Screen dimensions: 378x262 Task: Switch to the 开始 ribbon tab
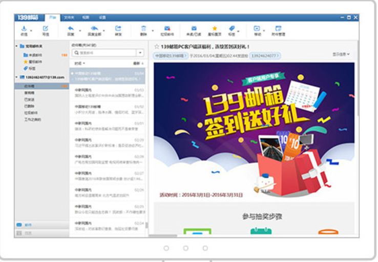[x=53, y=17]
